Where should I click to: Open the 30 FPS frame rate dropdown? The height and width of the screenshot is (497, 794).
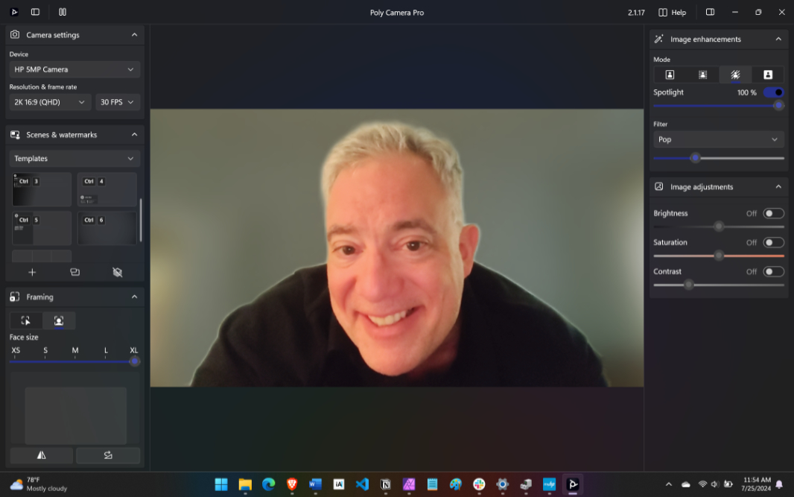(118, 102)
